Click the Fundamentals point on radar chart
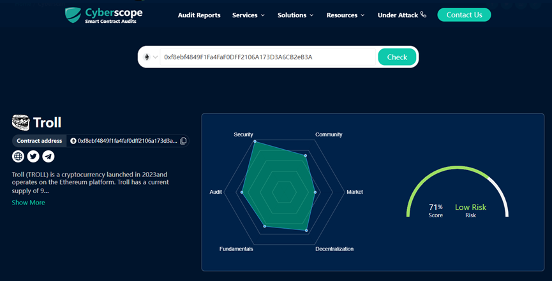The height and width of the screenshot is (281, 552). coord(265,226)
